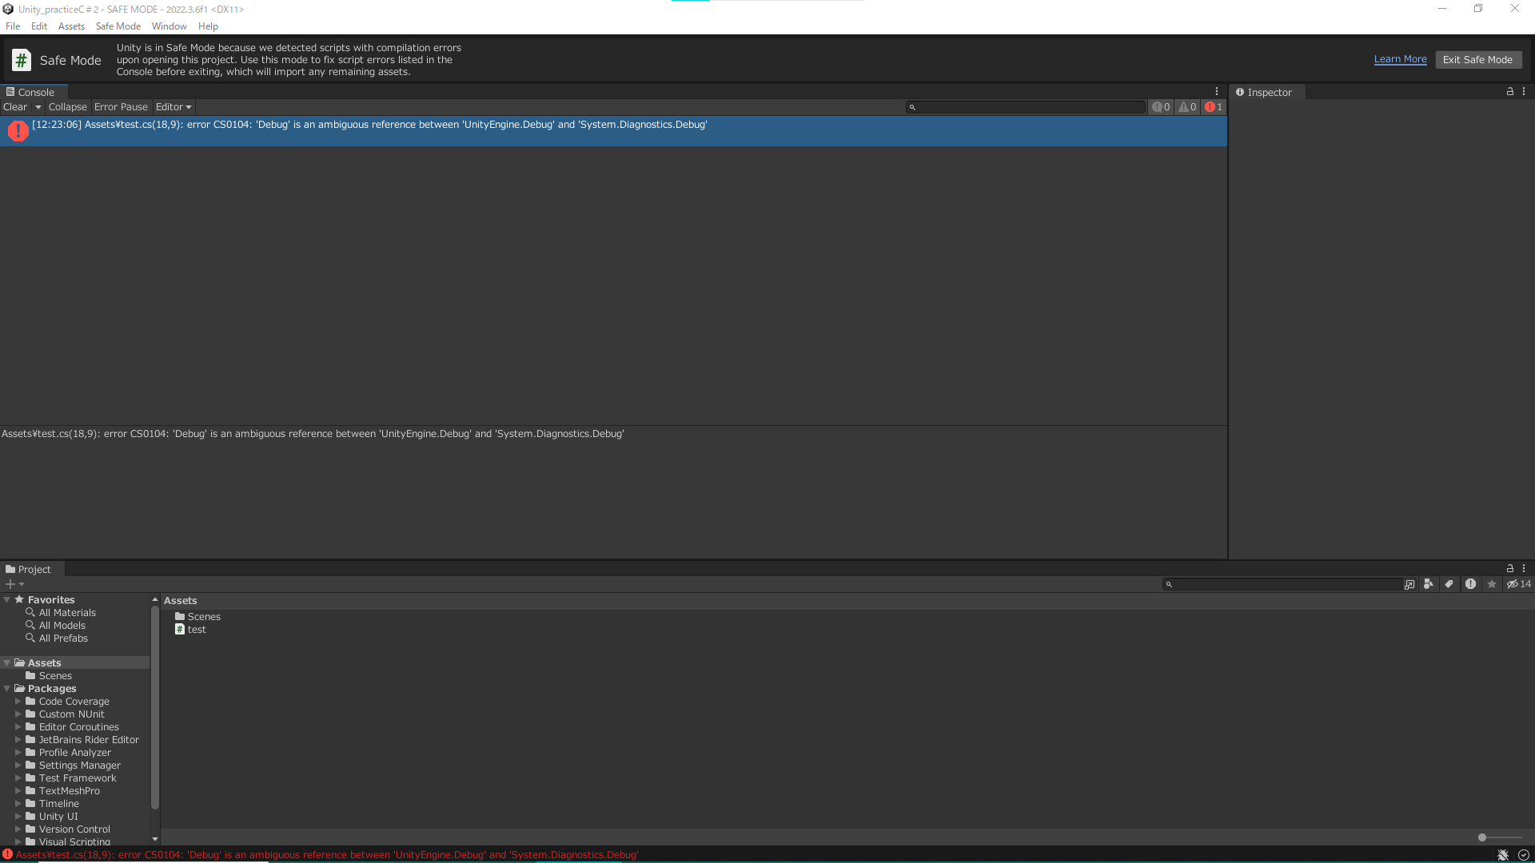Click the search icon in Console toolbar
Screen dimensions: 1535x863
coord(913,106)
